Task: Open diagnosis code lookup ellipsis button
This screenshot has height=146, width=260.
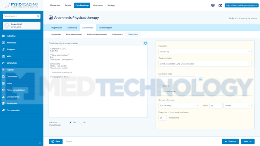Action: pyautogui.click(x=200, y=79)
